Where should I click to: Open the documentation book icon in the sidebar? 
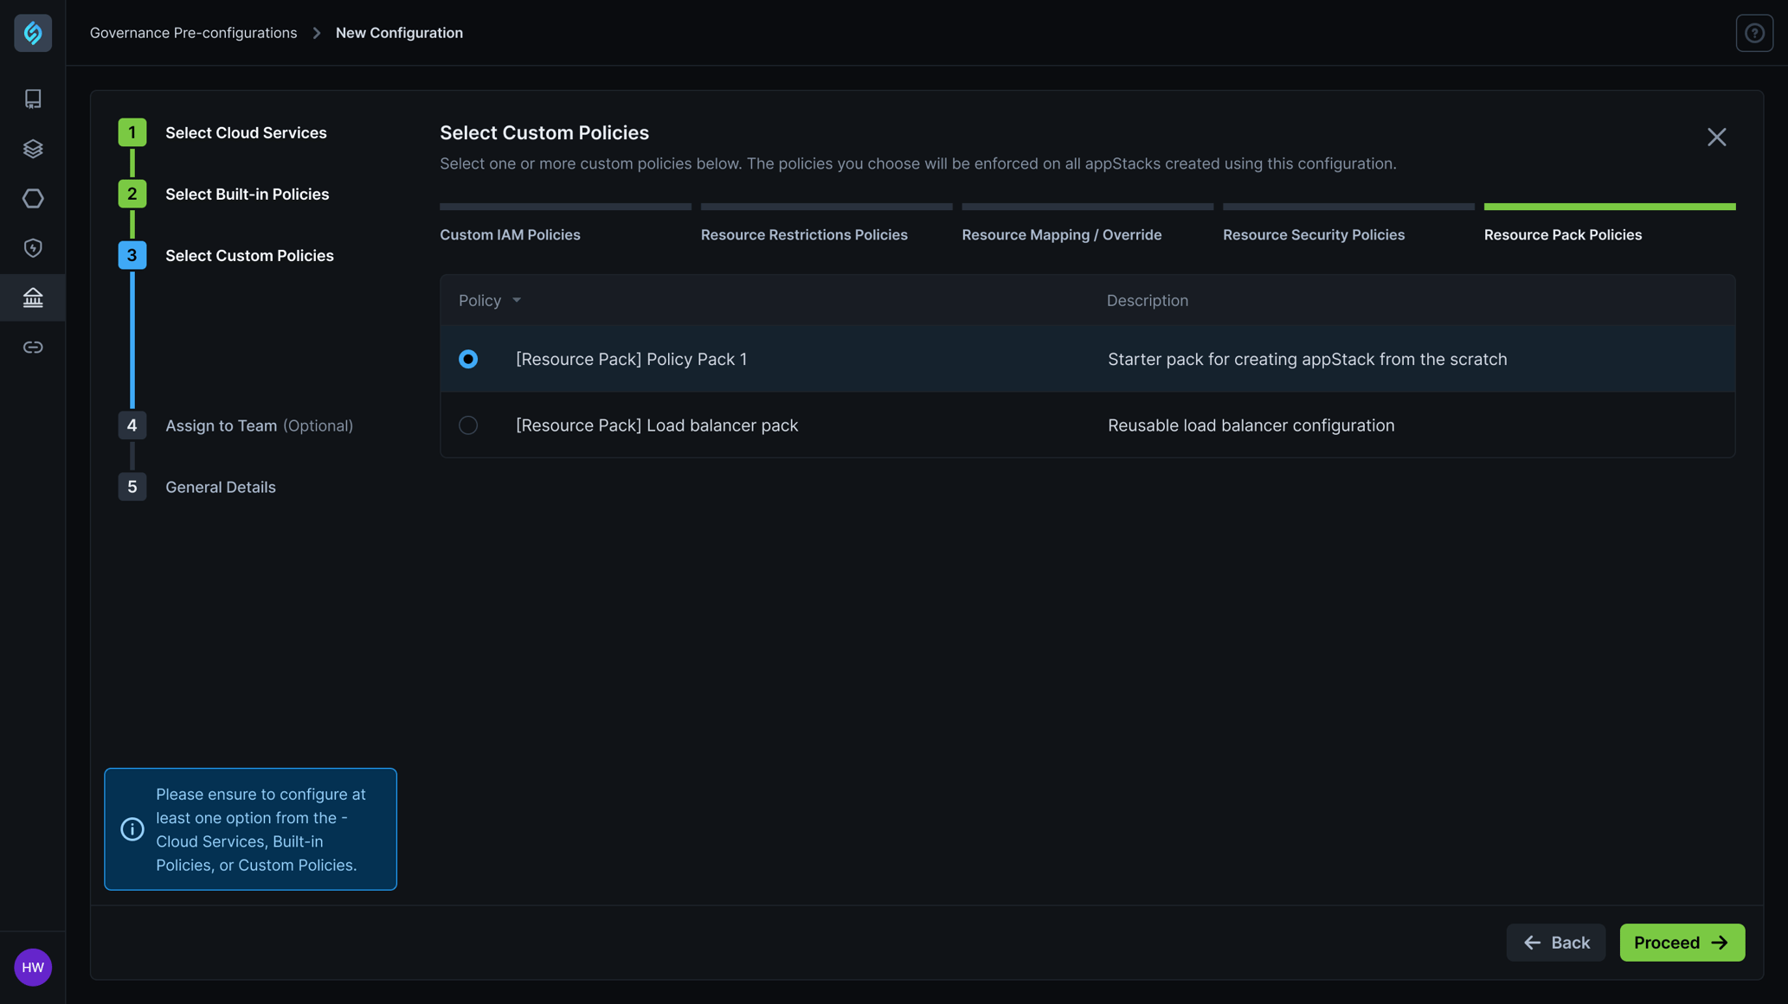click(x=33, y=99)
